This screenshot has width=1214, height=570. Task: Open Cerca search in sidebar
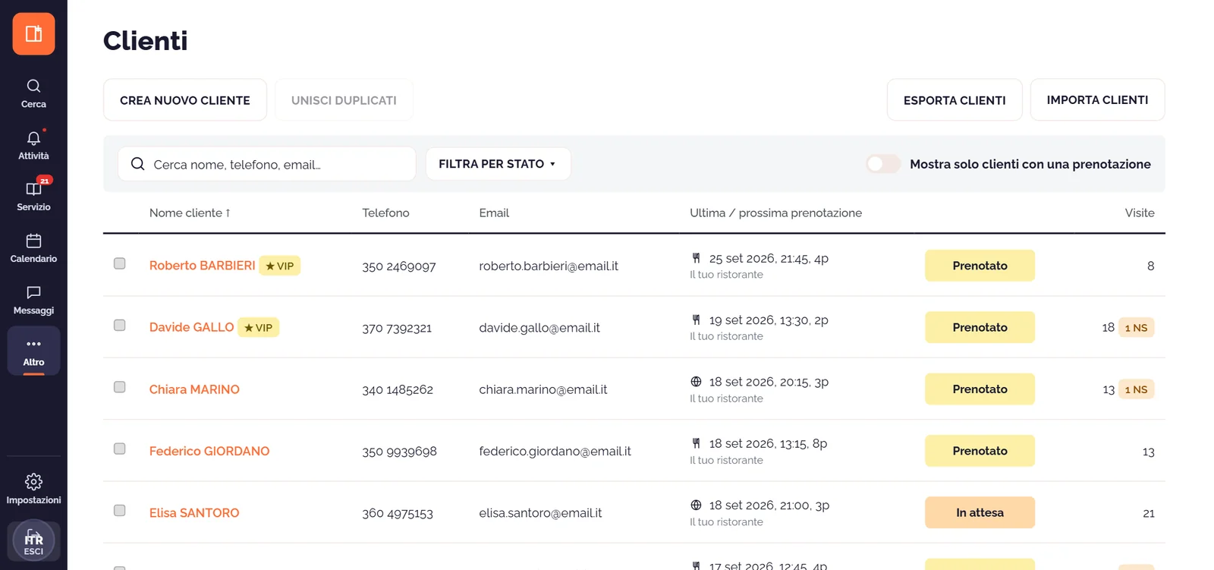click(33, 93)
